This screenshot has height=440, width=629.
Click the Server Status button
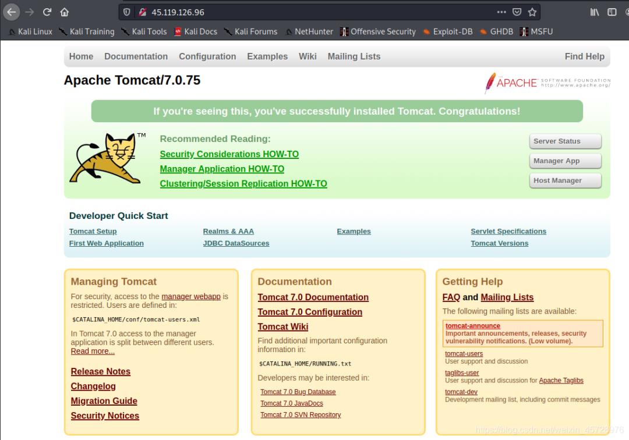pos(565,141)
